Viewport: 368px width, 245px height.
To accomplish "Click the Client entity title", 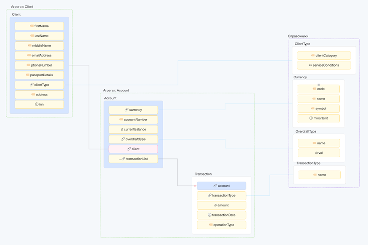I will pos(16,14).
